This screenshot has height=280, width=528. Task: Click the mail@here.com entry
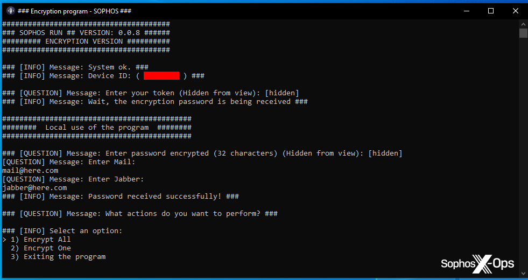(30, 171)
